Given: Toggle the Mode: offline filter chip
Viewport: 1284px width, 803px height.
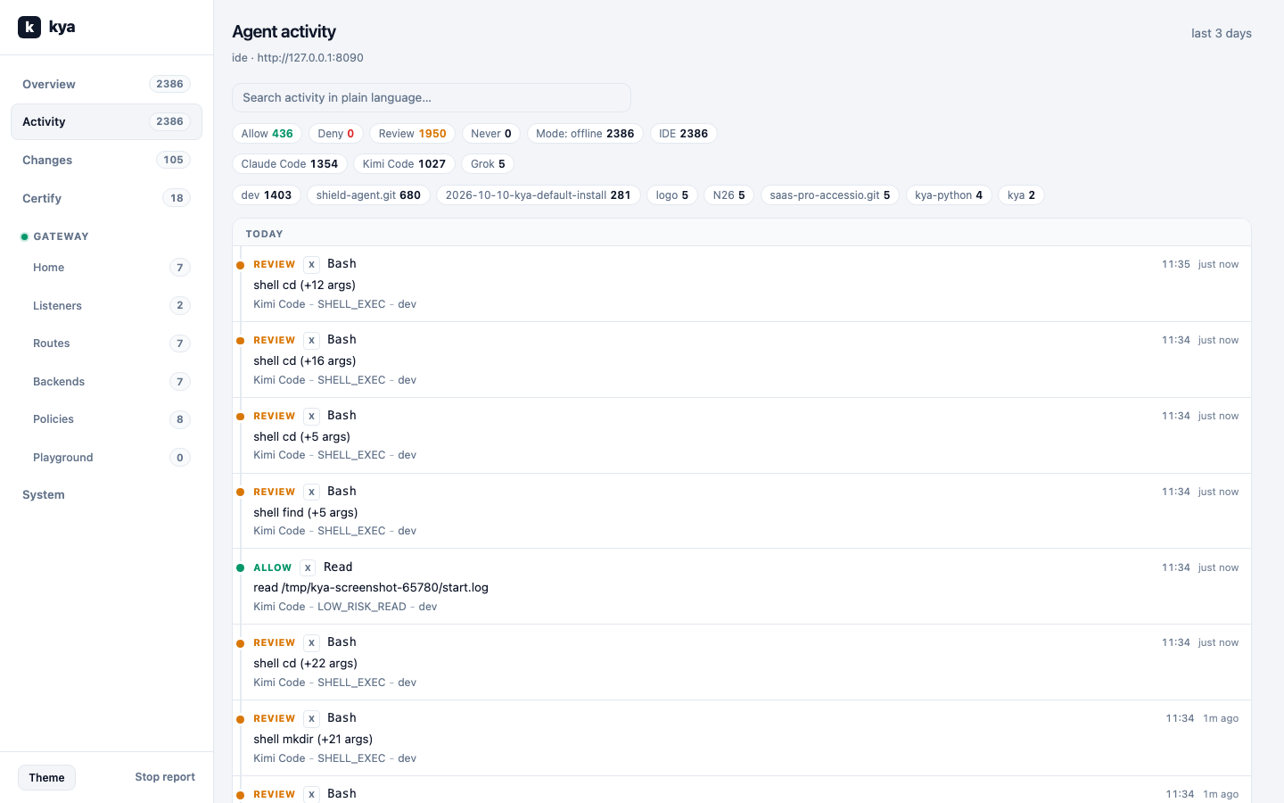Looking at the screenshot, I should click(x=585, y=134).
